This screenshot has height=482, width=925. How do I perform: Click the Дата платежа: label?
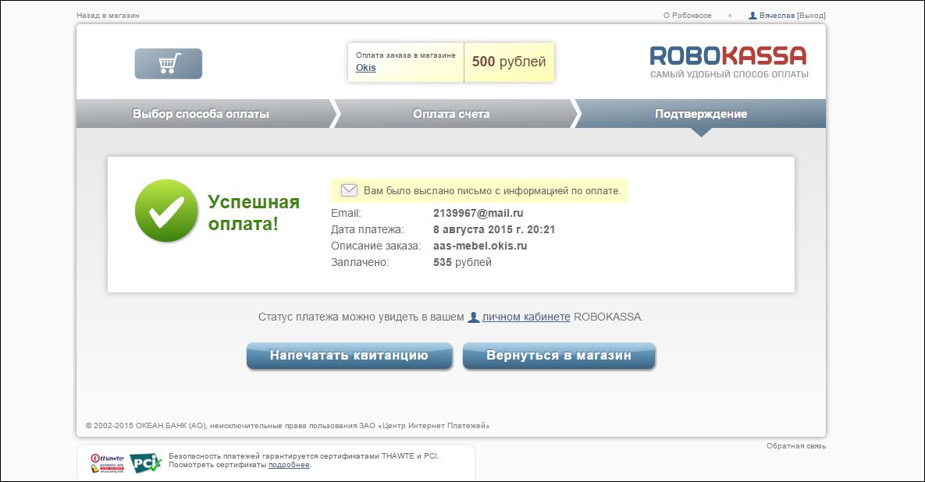pos(368,230)
